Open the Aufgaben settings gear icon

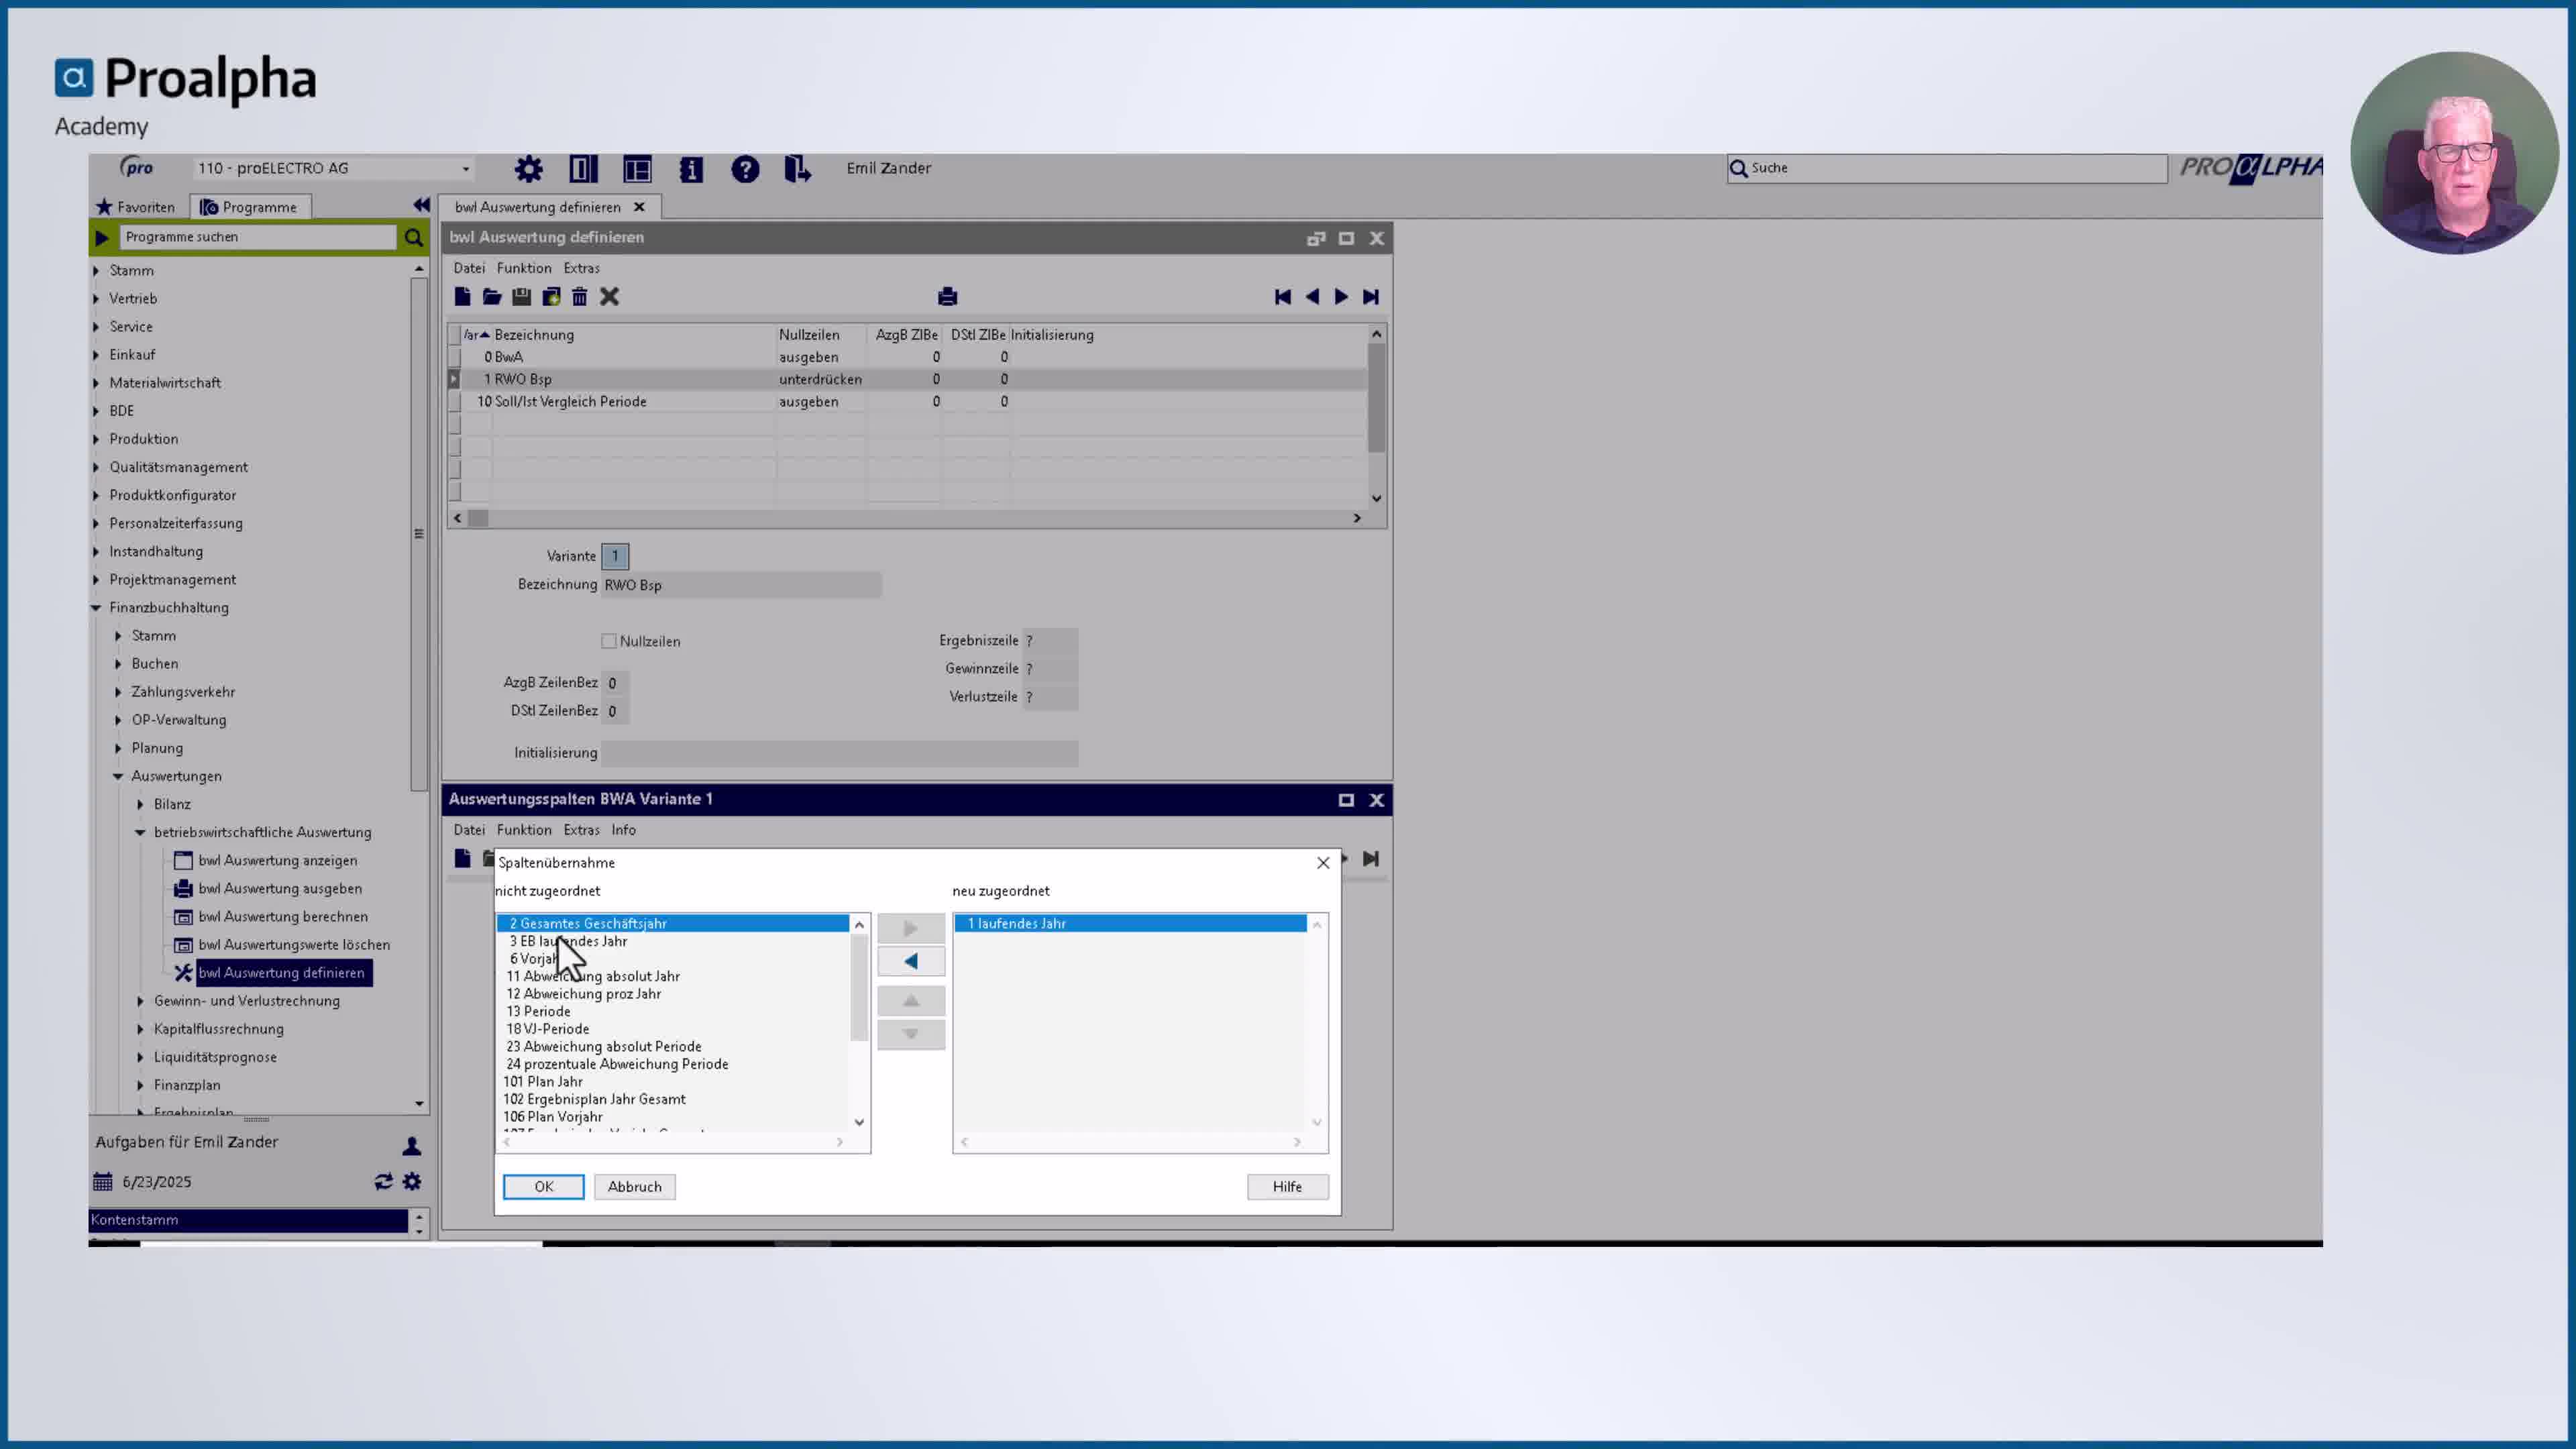412,1182
